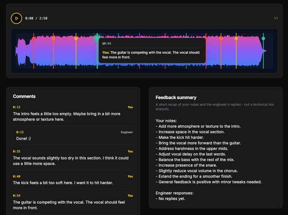The height and width of the screenshot is (215, 288).
Task: Click the 0:12 timestamp on the Engineer reply
Action: (x=20, y=132)
